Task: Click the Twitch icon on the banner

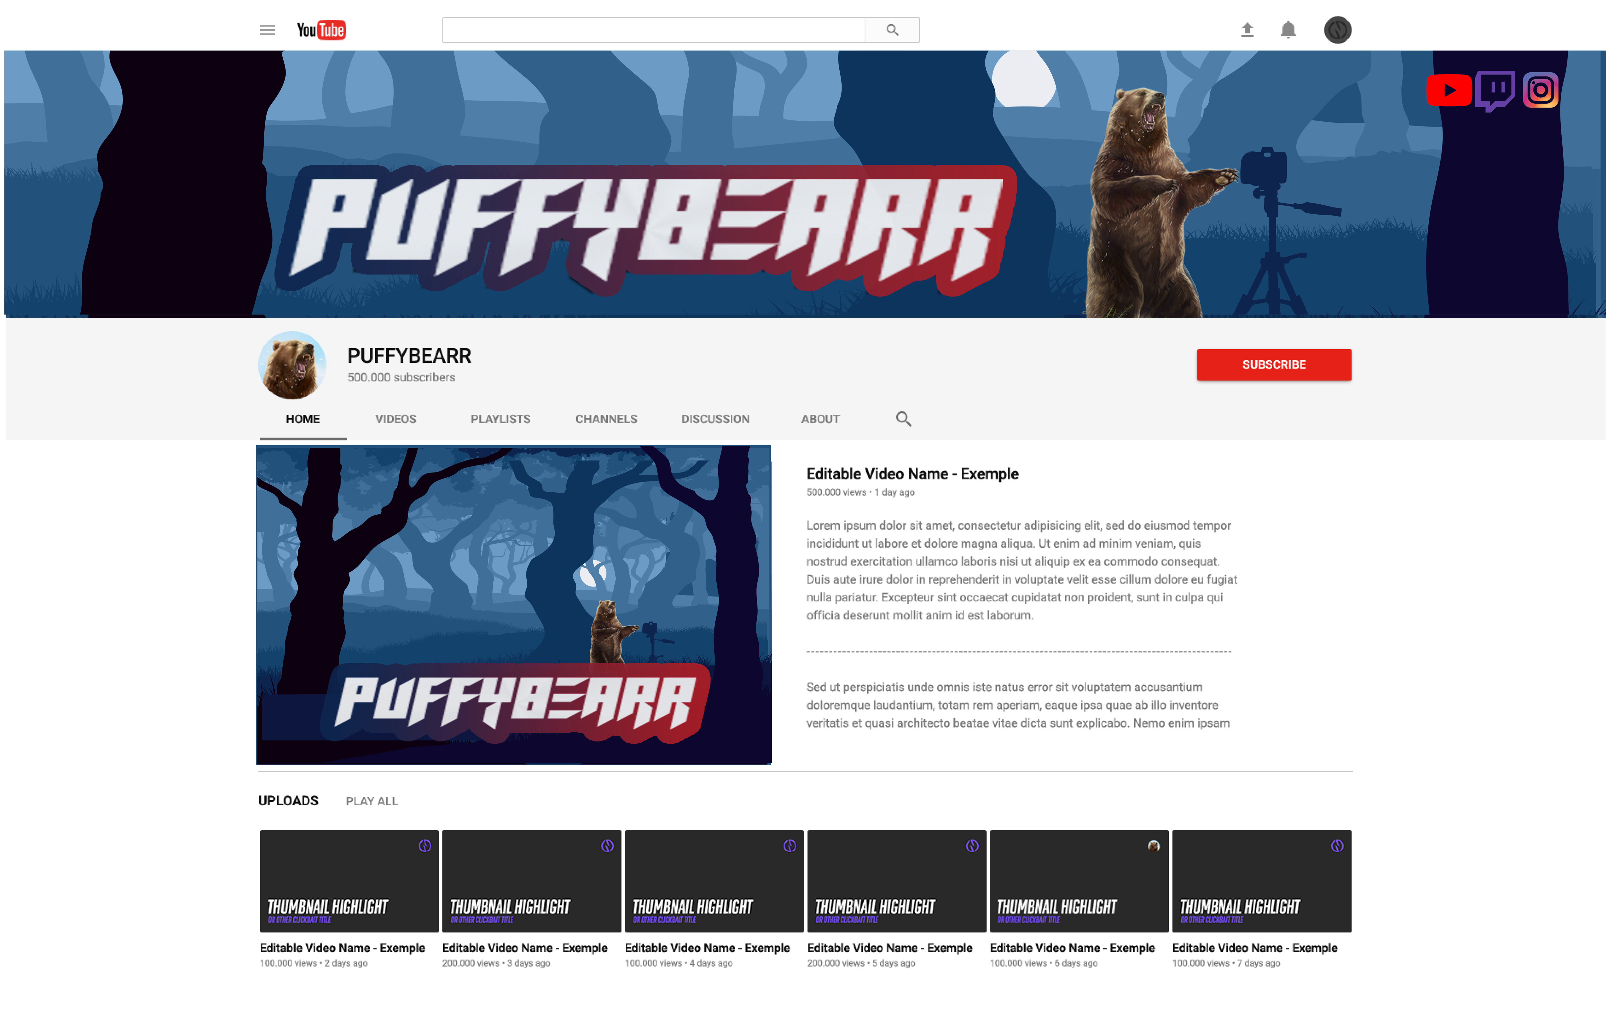Action: point(1496,90)
